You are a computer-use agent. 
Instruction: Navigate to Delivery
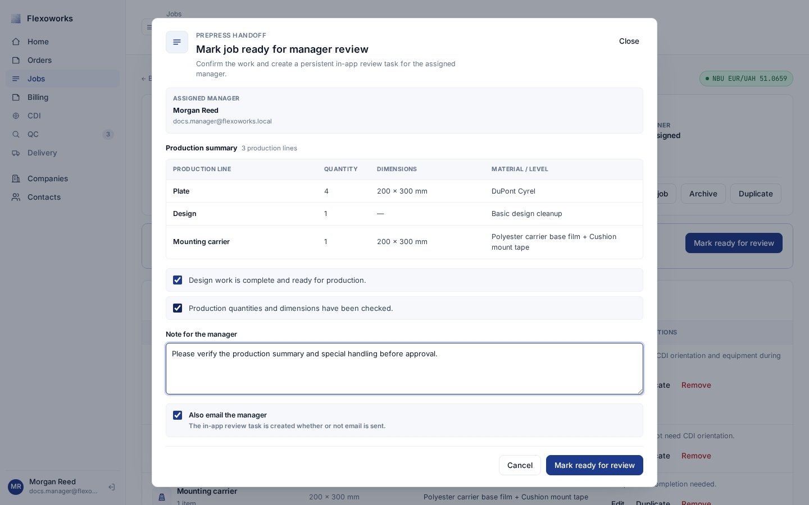coord(63,153)
